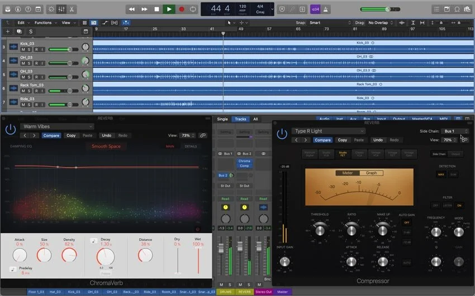Expand the LCD display mode chevron
This screenshot has width=475, height=296.
pyautogui.click(x=272, y=9)
